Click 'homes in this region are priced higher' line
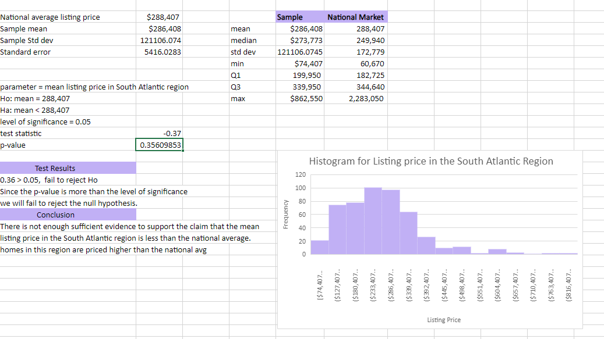The image size is (604, 339). tap(103, 249)
